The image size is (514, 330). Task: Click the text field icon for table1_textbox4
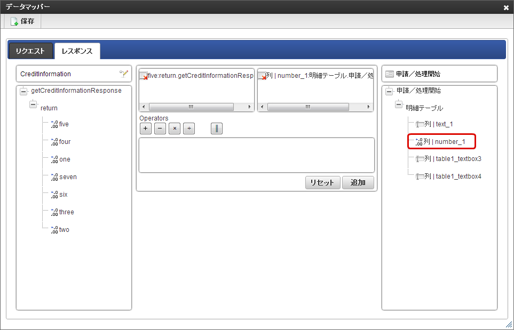pos(420,177)
